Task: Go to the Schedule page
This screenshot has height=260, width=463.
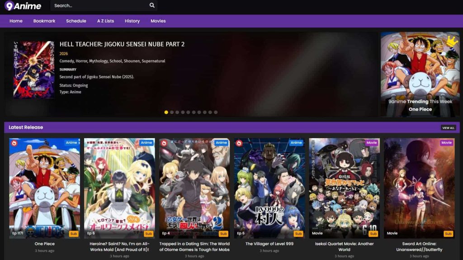Action: click(76, 21)
